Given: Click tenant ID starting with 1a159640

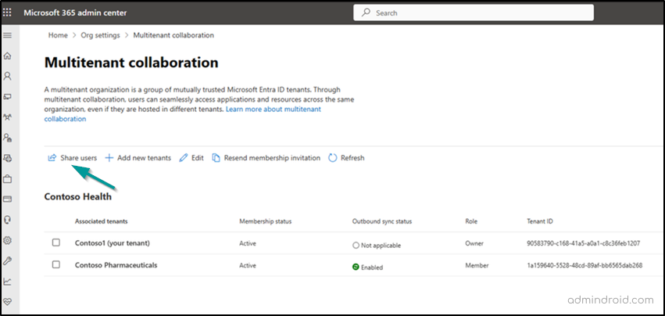Looking at the screenshot, I should 585,265.
